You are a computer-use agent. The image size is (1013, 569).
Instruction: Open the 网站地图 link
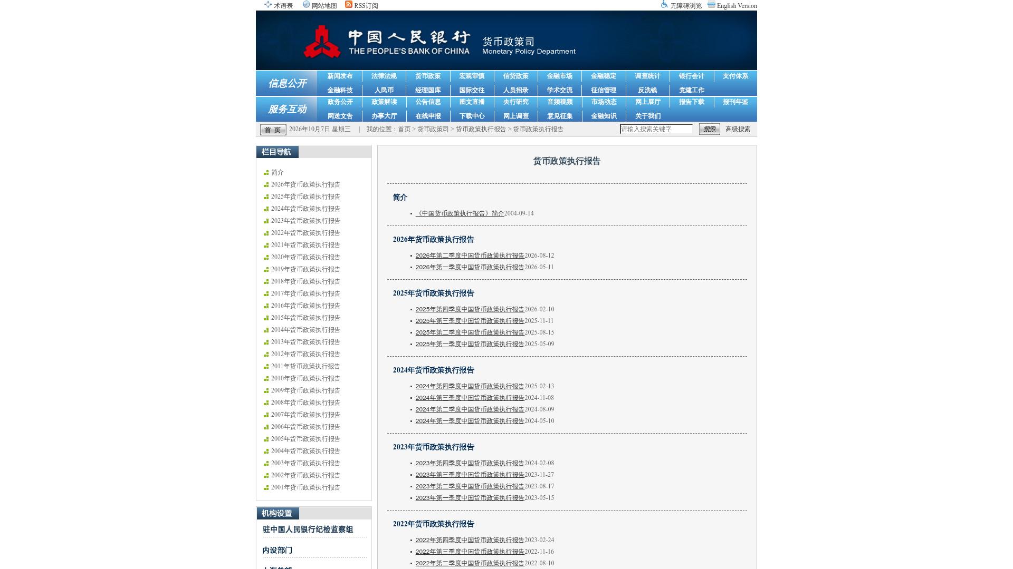324,6
